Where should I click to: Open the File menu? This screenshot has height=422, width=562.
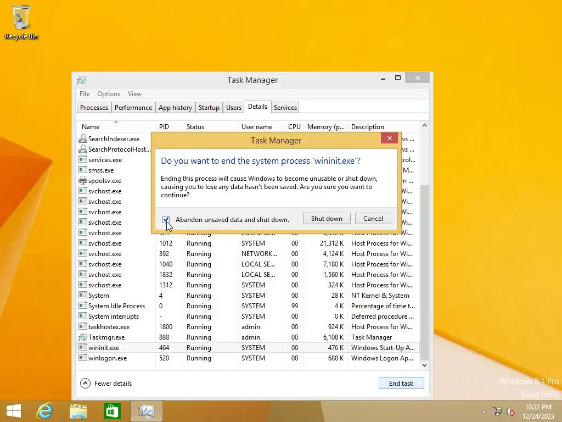click(85, 93)
